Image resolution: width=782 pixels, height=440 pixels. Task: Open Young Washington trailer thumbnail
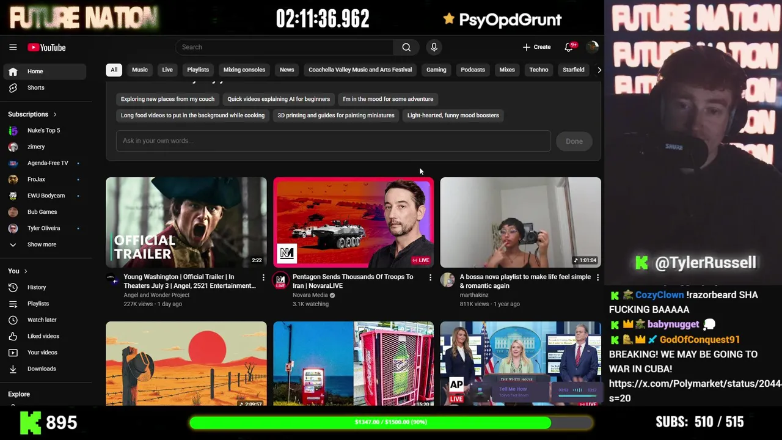click(186, 222)
